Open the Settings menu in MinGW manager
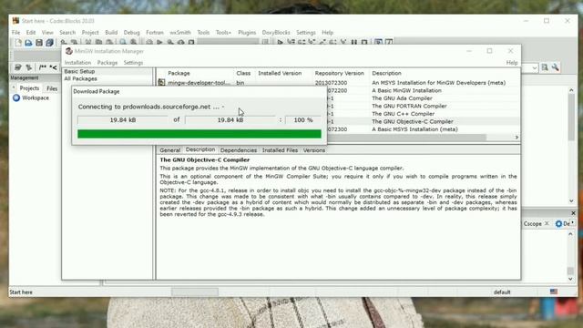 pos(133,63)
